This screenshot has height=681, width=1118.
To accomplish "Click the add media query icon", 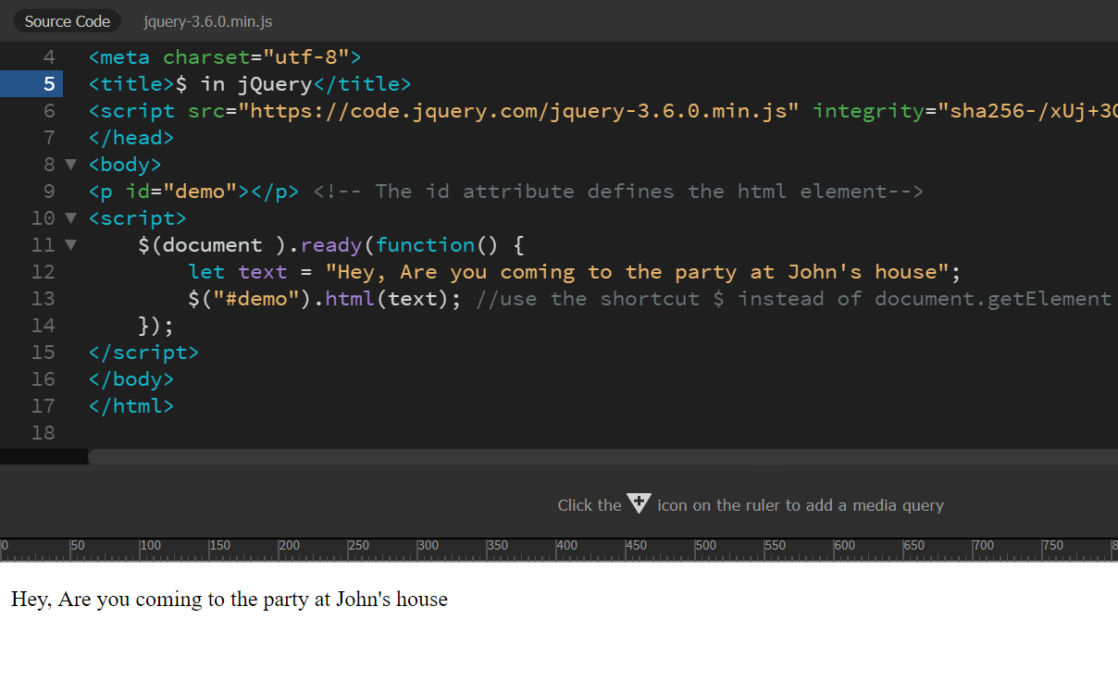I will 639,503.
